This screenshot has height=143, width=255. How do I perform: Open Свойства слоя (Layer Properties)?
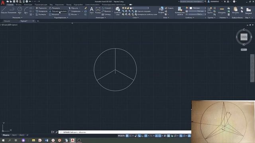click(x=118, y=11)
